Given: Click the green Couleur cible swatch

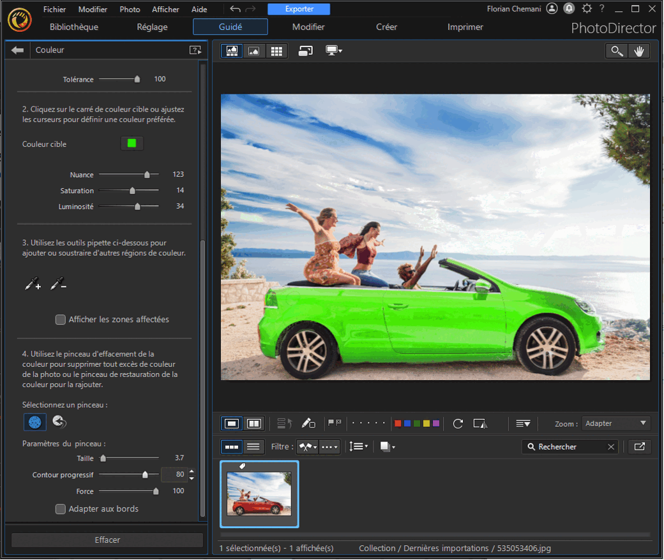Looking at the screenshot, I should (x=132, y=143).
